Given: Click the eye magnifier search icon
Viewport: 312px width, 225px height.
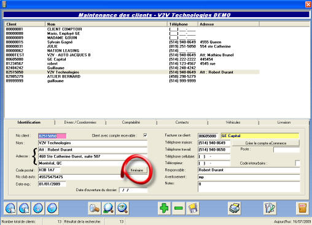Looking at the screenshot, I should tap(122, 208).
